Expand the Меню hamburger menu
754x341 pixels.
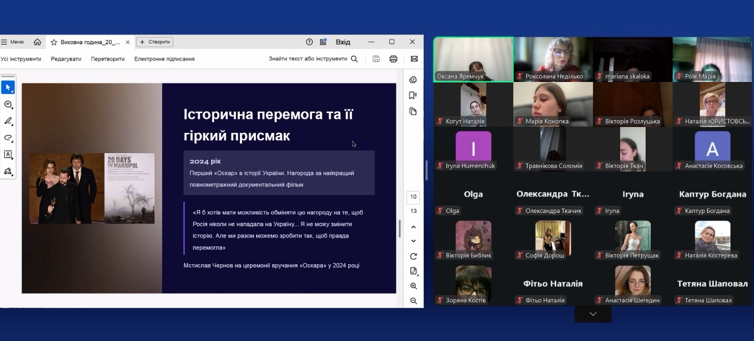pyautogui.click(x=12, y=42)
